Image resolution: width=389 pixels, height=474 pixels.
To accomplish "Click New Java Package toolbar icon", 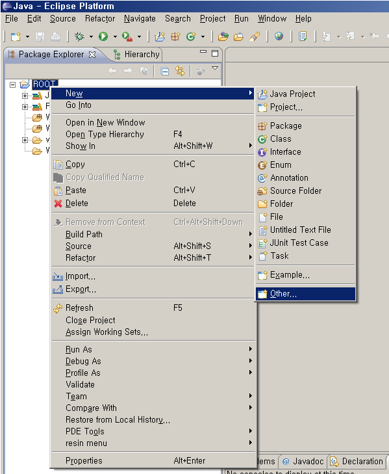I will tap(175, 36).
